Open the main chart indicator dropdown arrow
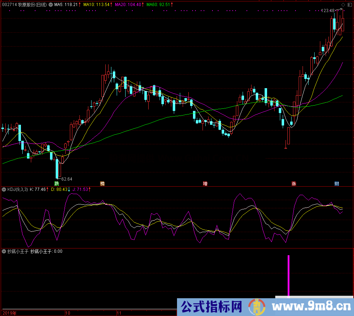The image size is (354, 316). pos(50,5)
